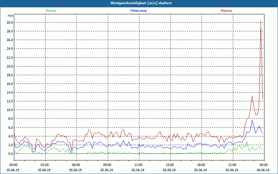The width and height of the screenshot is (278, 174).
Task: Click the 30,0 y-axis value
Action: coord(10,23)
